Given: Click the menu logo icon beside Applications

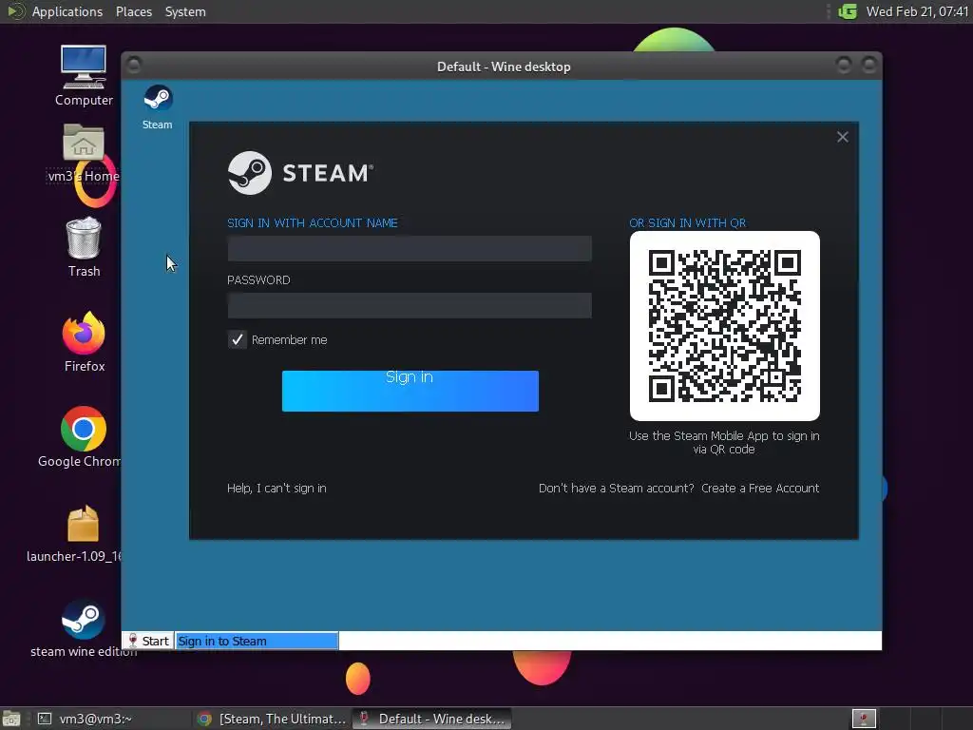Looking at the screenshot, I should point(15,11).
